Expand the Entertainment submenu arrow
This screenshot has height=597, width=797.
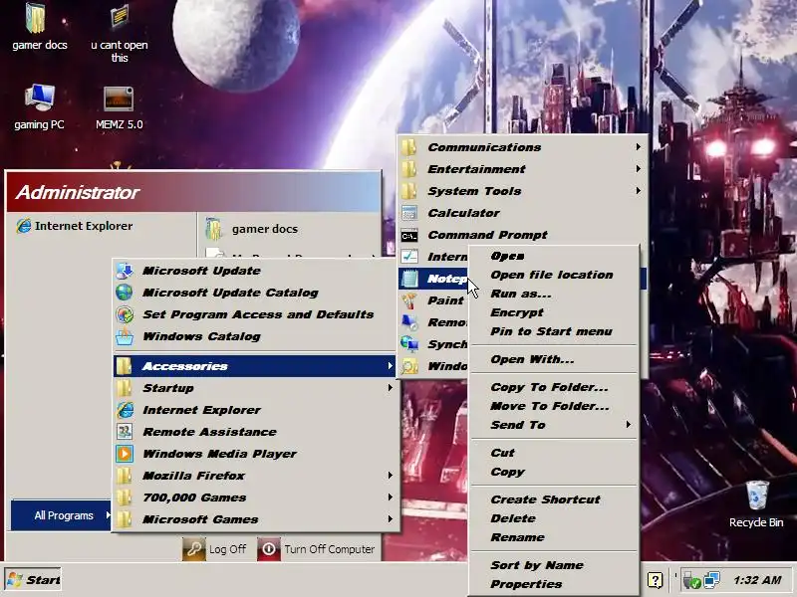pyautogui.click(x=638, y=168)
